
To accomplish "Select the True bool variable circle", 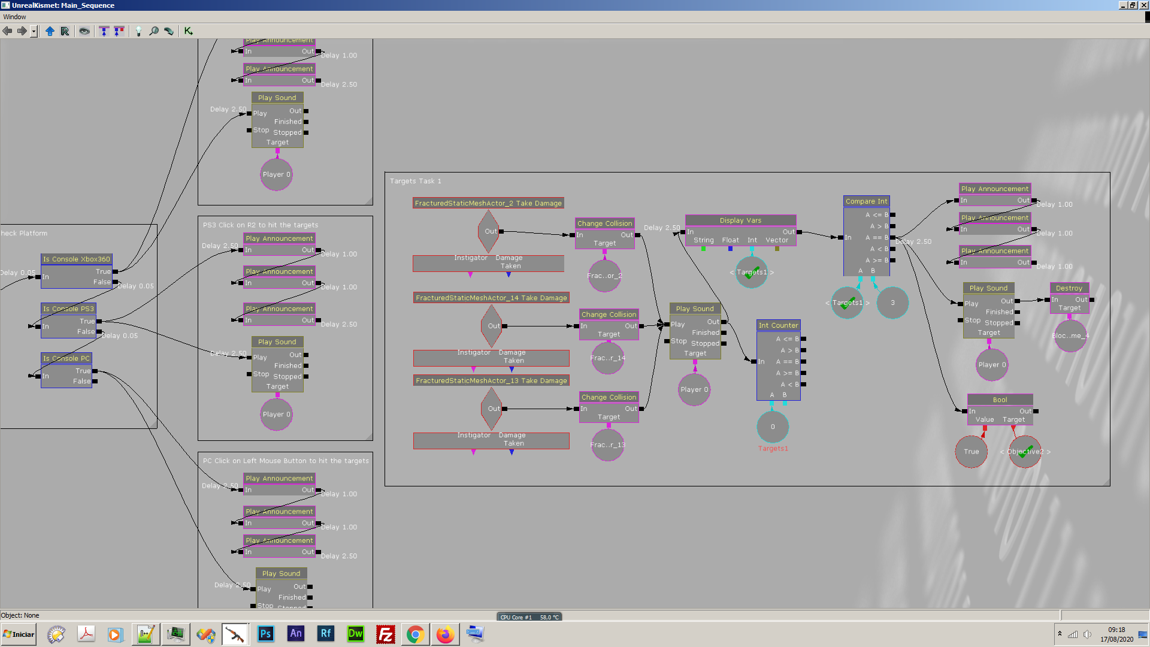I will tap(972, 452).
